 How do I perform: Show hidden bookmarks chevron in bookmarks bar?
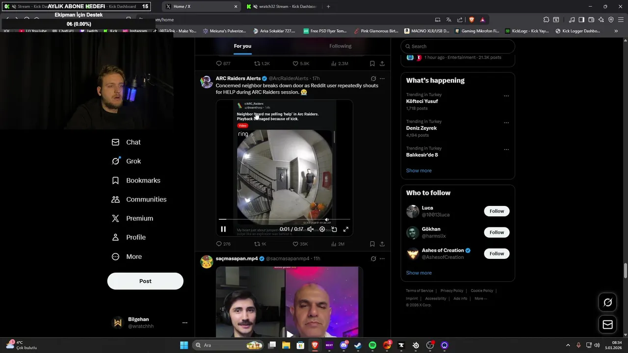coord(616,31)
